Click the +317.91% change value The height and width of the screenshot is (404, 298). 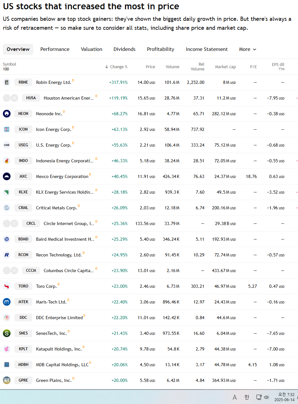pos(118,82)
